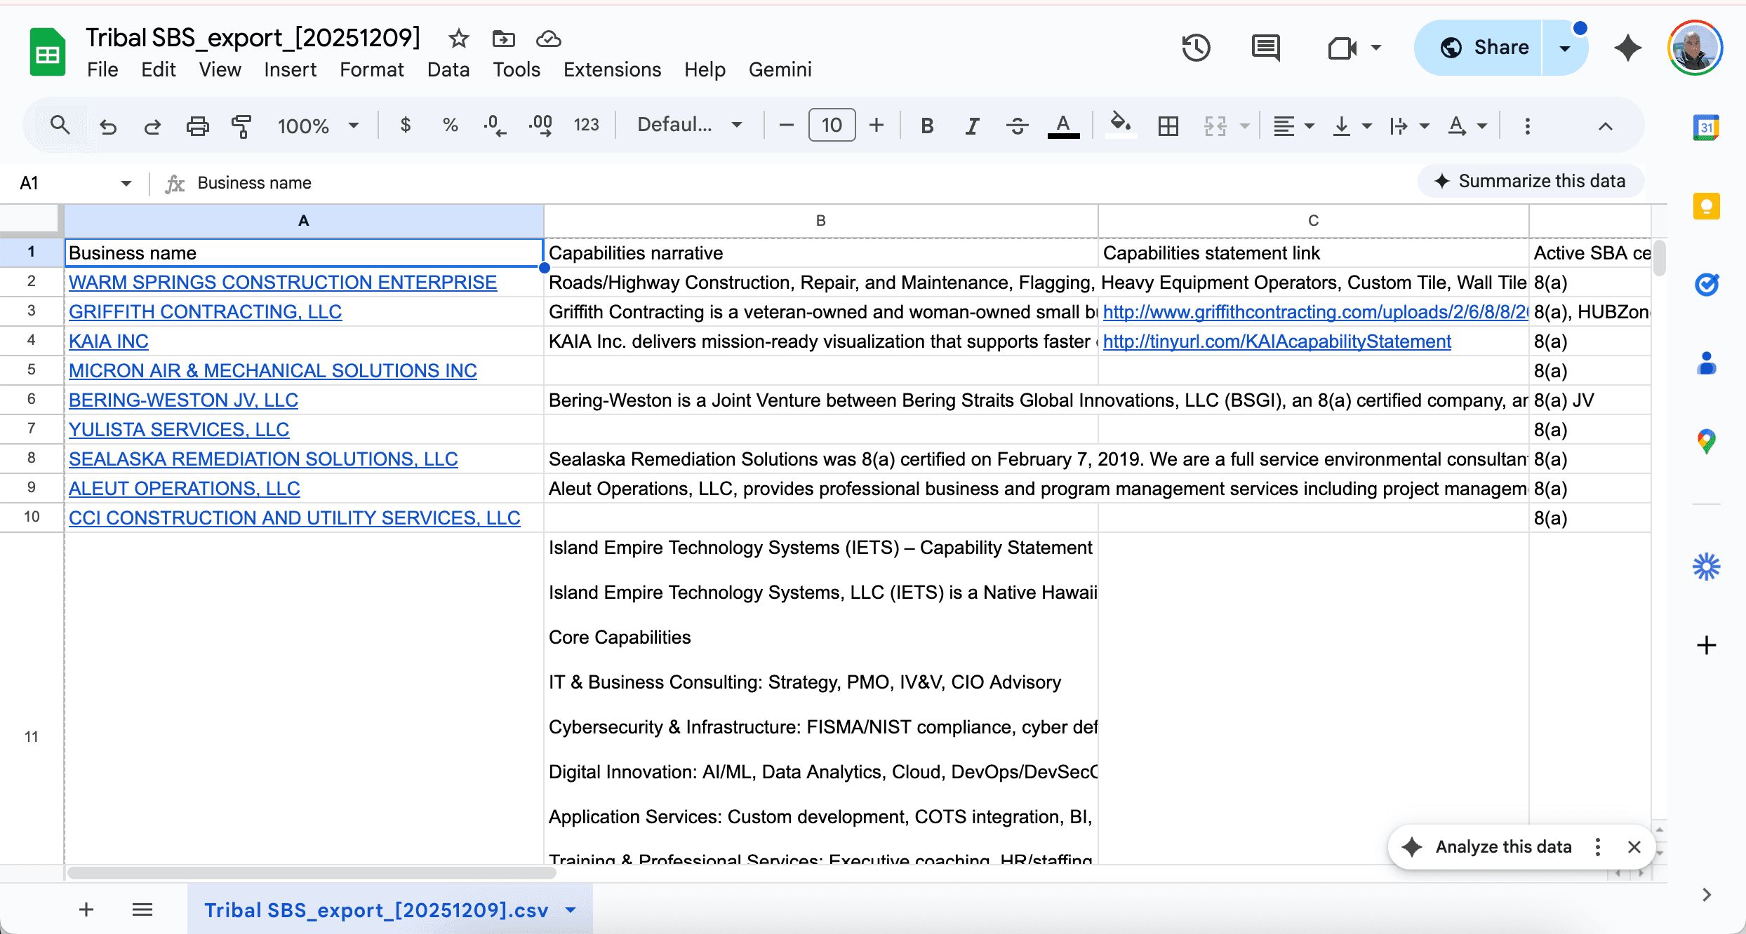Open Google Maps side panel icon
The image size is (1746, 934).
(1706, 442)
